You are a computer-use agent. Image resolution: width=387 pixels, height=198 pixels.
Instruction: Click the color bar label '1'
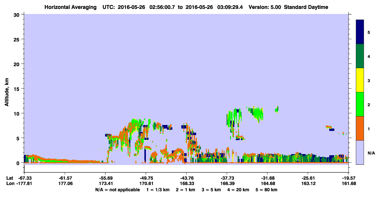click(369, 129)
